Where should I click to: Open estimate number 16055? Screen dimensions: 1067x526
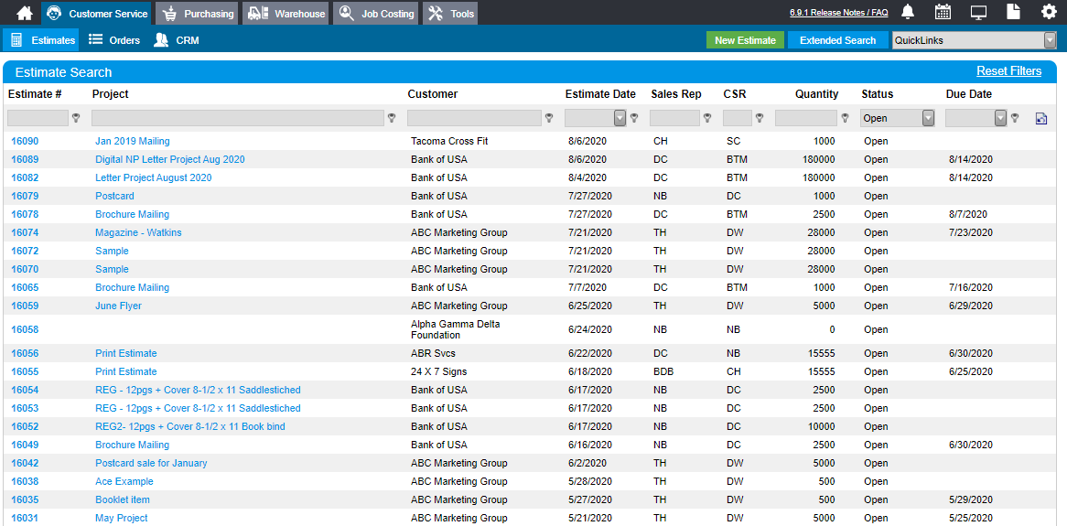[x=26, y=371]
